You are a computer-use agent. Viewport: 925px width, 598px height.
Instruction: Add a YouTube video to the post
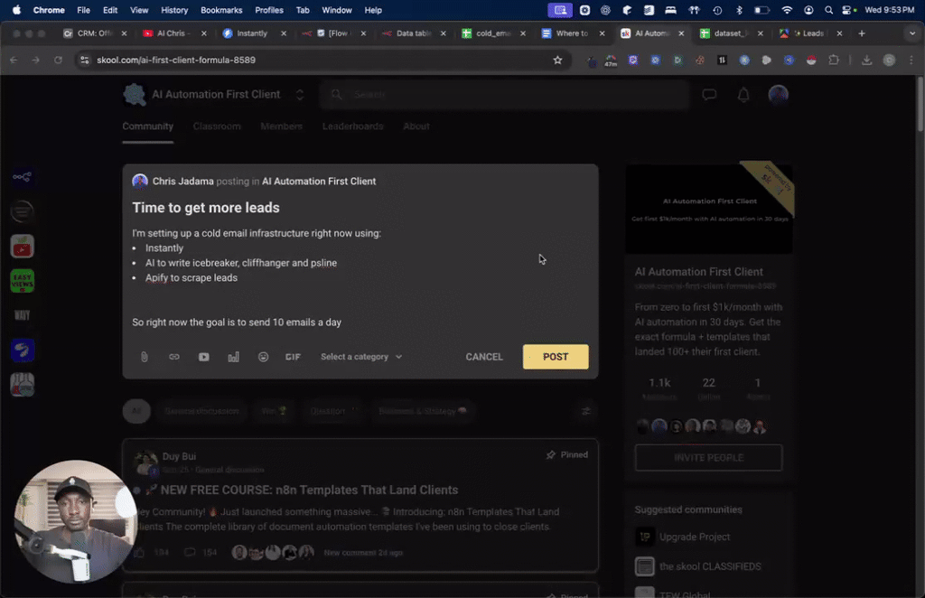point(203,357)
